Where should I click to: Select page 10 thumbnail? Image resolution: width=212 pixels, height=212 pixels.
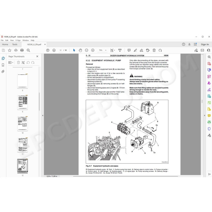click(23, 124)
